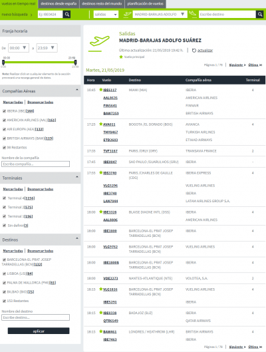The width and height of the screenshot is (266, 352).
Task: Click the sidebar Escribe destino input field
Action: tap(36, 317)
